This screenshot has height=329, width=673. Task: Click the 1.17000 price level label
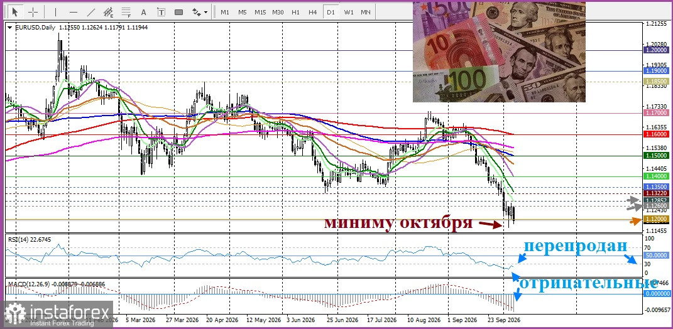(656, 113)
